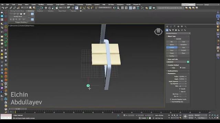Open the Rendering menu

pyautogui.click(x=70, y=4)
